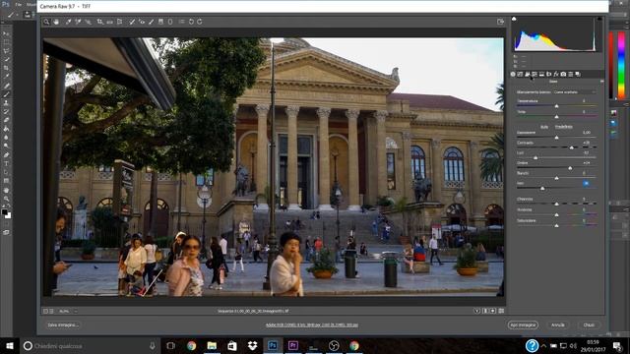
Task: Select the Hand tool in Camera Raw toolbar
Action: 56,22
